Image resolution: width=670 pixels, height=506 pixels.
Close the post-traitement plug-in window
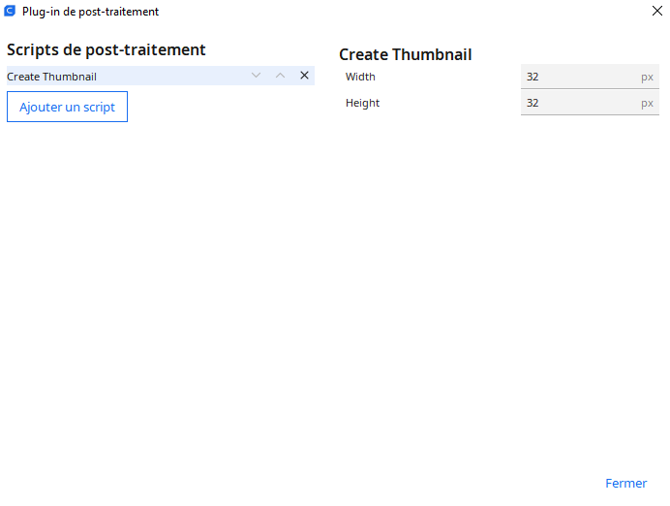click(657, 12)
